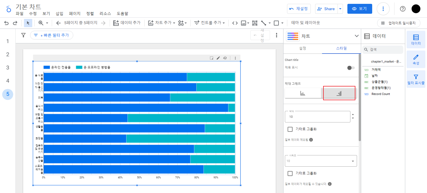Image resolution: width=427 pixels, height=193 pixels.
Task: Open the 시리즈 count dropdown
Action: click(321, 161)
